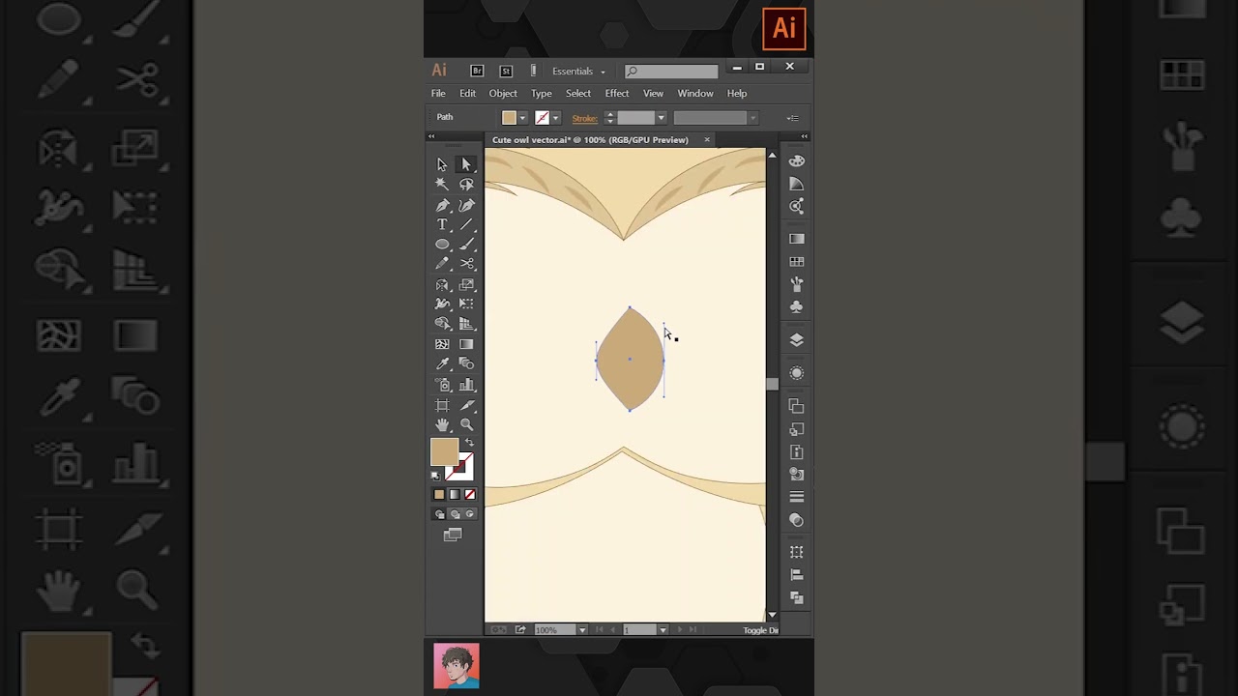The height and width of the screenshot is (696, 1238).
Task: Select the Perspective Grid tool
Action: tap(466, 324)
